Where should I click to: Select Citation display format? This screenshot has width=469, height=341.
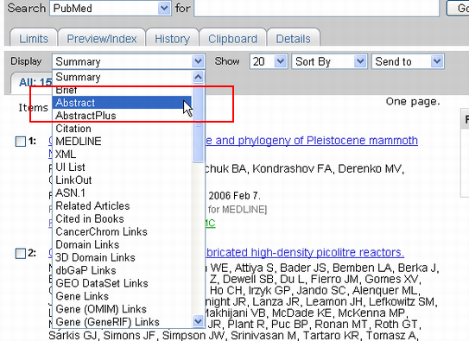tap(122, 129)
